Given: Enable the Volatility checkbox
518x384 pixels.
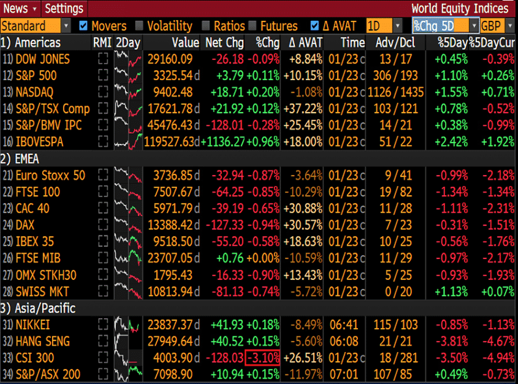Looking at the screenshot, I should [x=139, y=25].
